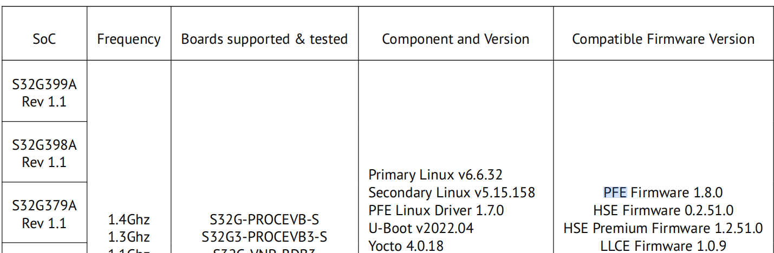774x253 pixels.
Task: Click the Secondary Linux v5.15.158 line
Action: pos(452,192)
